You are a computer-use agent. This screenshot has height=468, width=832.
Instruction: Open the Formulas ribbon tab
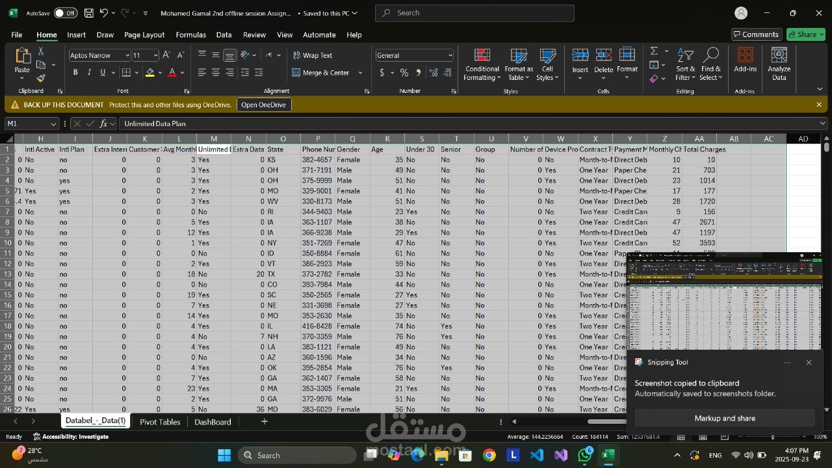[x=190, y=34]
